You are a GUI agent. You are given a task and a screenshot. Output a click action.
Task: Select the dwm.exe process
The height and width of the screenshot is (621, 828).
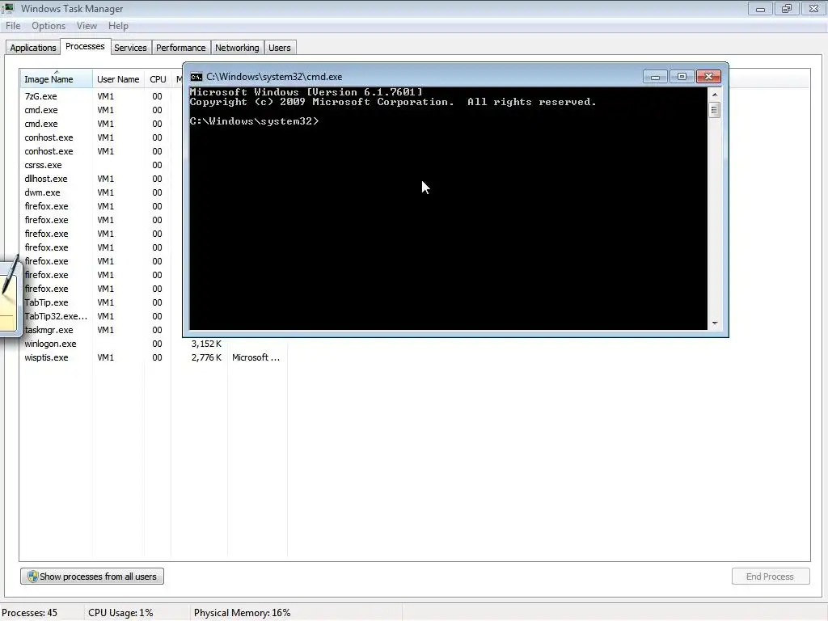[x=42, y=192]
